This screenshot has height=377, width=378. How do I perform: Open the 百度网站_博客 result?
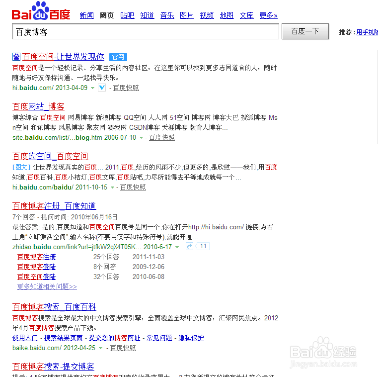[x=38, y=106]
